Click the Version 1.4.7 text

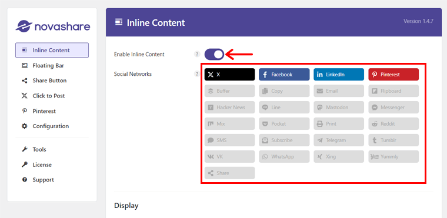coord(419,21)
